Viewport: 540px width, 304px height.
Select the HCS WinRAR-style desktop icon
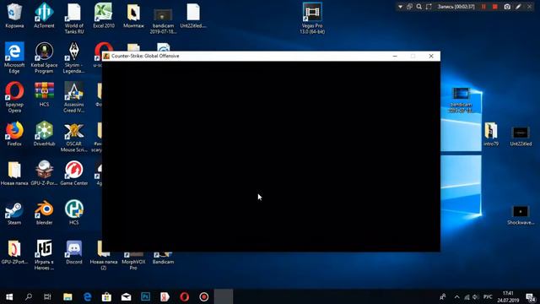(44, 95)
